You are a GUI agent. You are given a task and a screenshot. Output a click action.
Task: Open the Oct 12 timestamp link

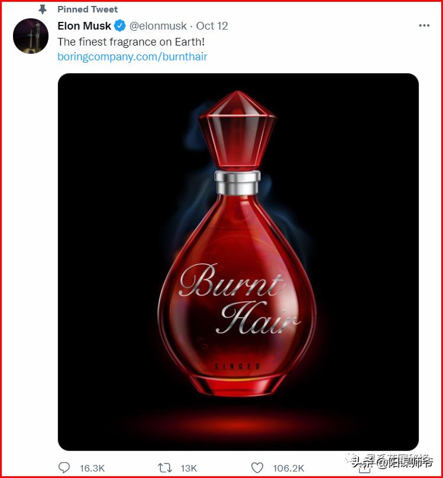click(x=212, y=26)
